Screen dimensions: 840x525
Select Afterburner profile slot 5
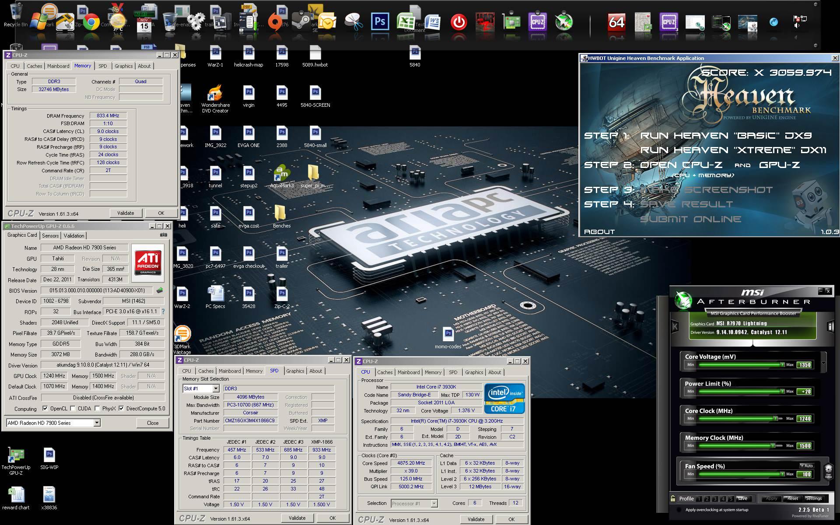(x=731, y=499)
